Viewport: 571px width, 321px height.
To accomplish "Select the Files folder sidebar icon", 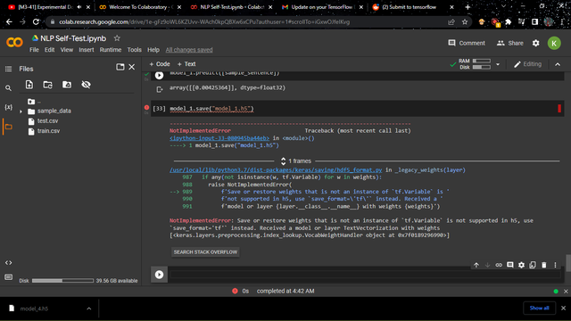I will point(8,127).
